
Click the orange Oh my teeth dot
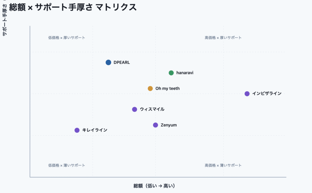(150, 89)
